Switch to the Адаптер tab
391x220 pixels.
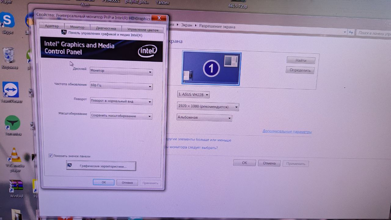[52, 26]
